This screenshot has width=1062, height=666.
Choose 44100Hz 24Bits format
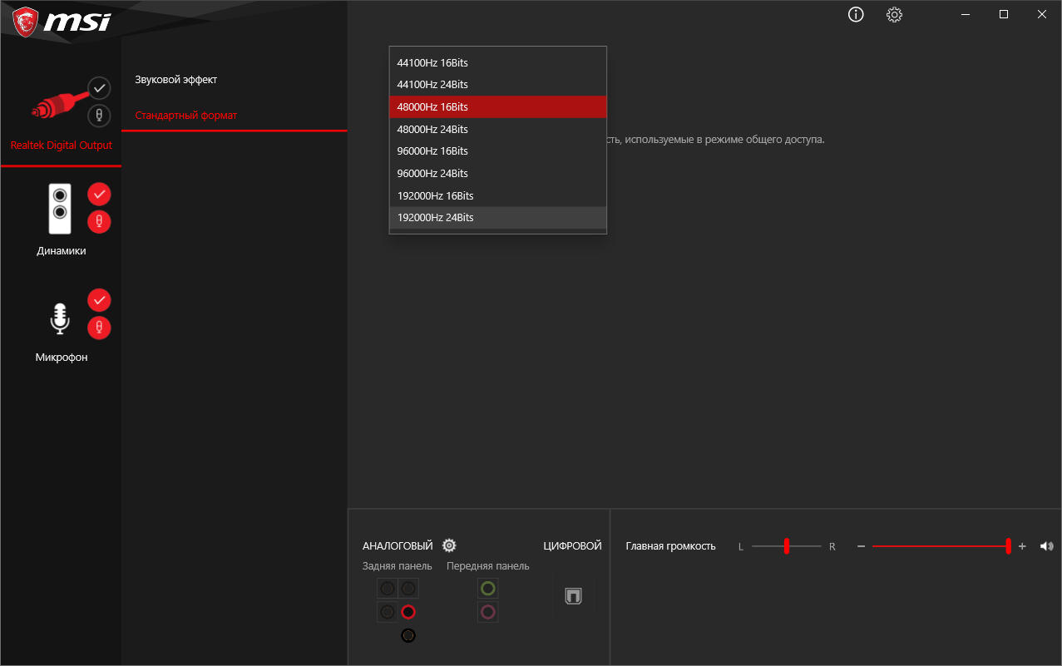click(x=498, y=85)
